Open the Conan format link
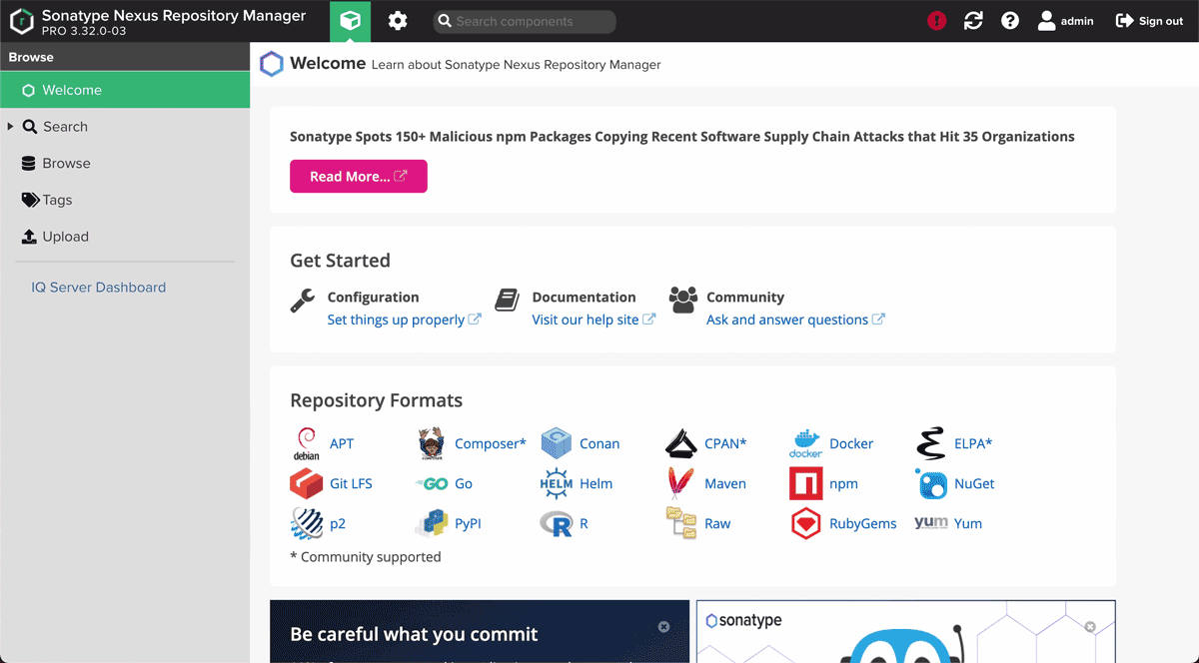Image resolution: width=1199 pixels, height=663 pixels. coord(599,443)
